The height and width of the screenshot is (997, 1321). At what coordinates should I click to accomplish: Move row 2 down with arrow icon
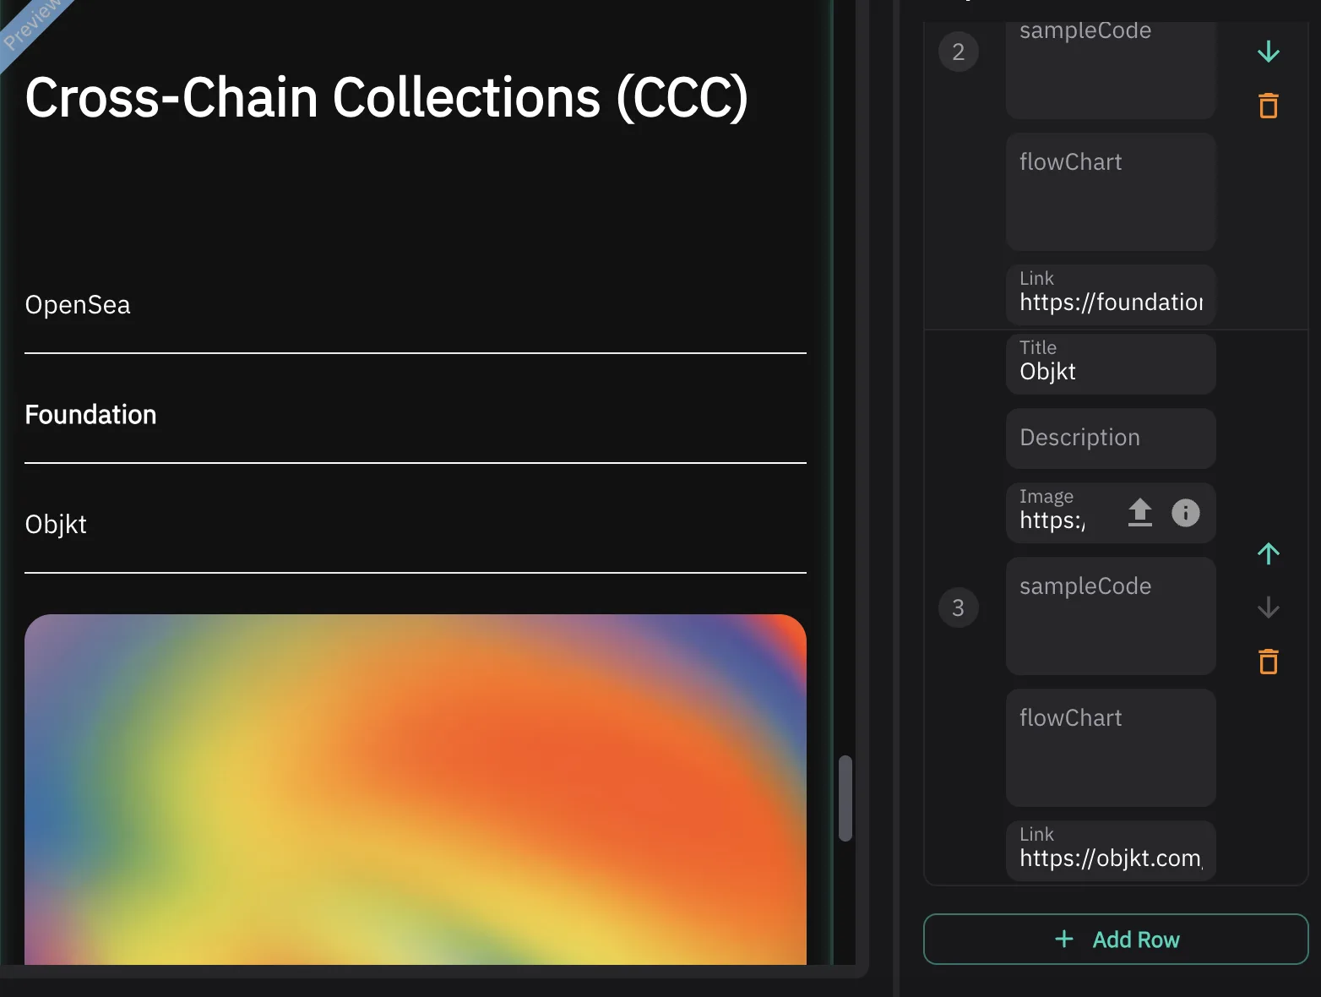pos(1268,52)
